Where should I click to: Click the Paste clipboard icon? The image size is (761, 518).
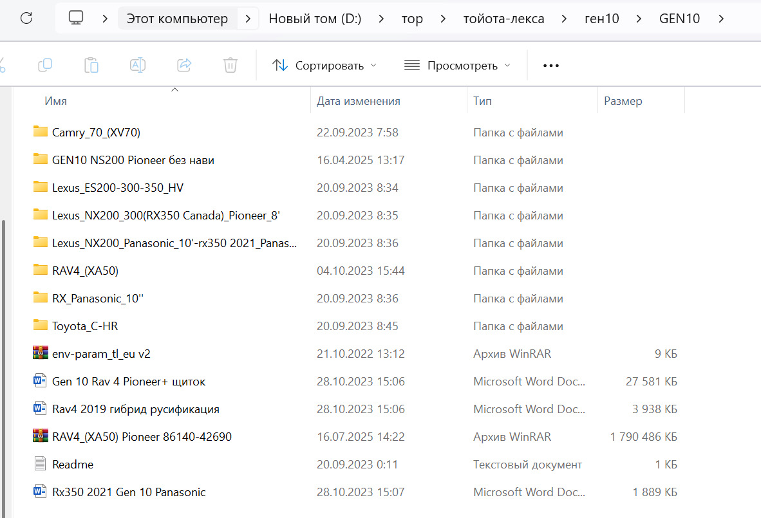point(91,65)
